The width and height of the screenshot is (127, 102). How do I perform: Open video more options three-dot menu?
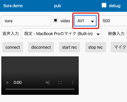coord(73,83)
